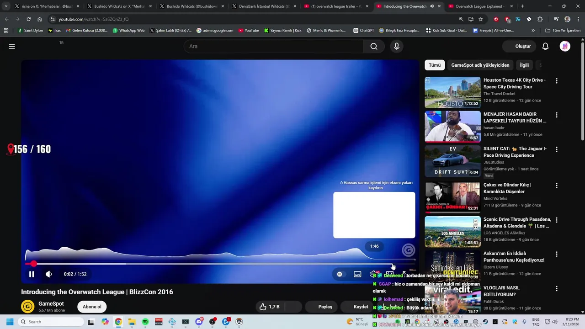The height and width of the screenshot is (329, 585).
Task: Select the İlgili filter chip
Action: pos(524,65)
